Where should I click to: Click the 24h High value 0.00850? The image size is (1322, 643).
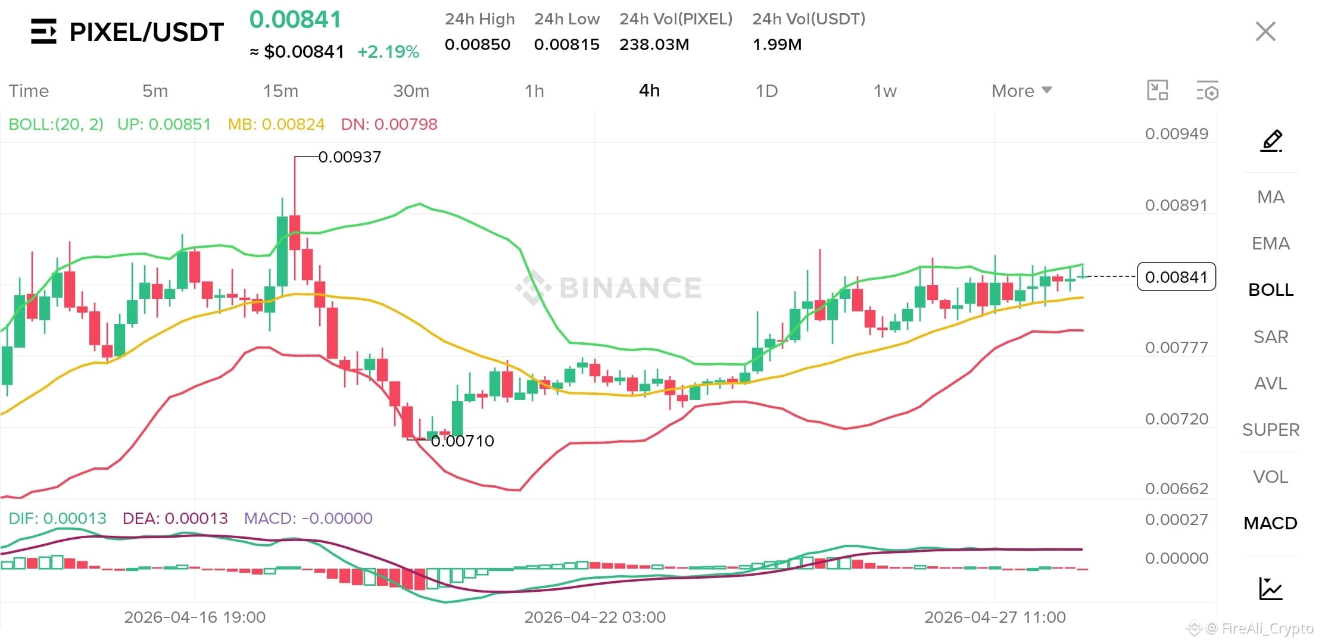pos(478,45)
